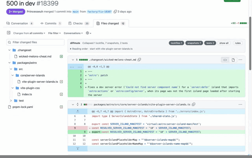The width and height of the screenshot is (252, 158).
Task: Open wicked-melons-cheat.md in the file tree
Action: (35, 56)
